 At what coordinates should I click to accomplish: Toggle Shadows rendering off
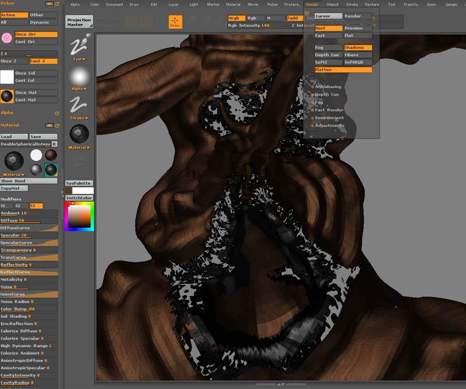pos(357,47)
